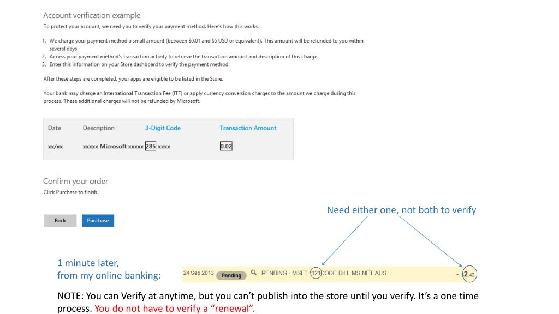
Task: Click 'Your bank may charge an International' paragraph
Action: (199, 97)
